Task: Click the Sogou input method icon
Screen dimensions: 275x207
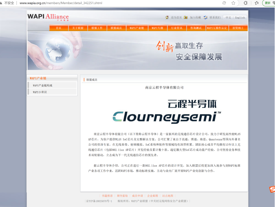Action: pos(272,189)
